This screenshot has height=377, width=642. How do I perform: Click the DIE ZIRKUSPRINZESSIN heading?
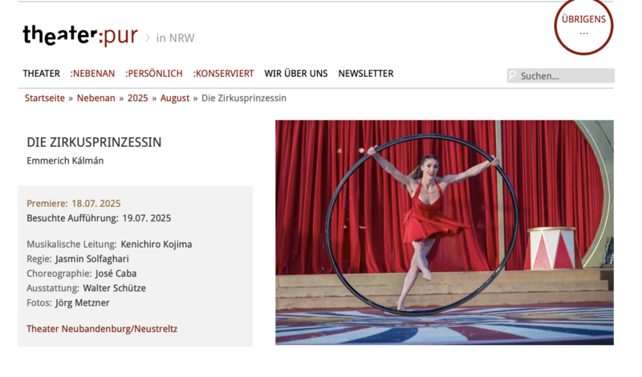[x=94, y=143]
